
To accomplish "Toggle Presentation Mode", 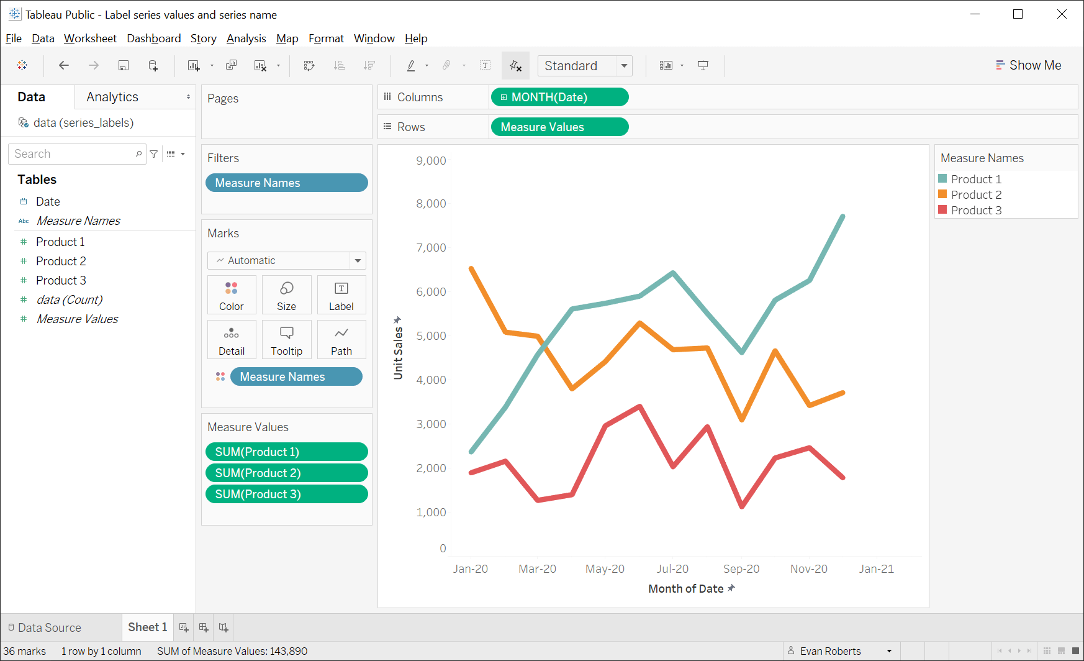I will 703,65.
